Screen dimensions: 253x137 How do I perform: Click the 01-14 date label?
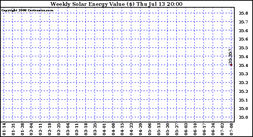pyautogui.click(x=4, y=129)
